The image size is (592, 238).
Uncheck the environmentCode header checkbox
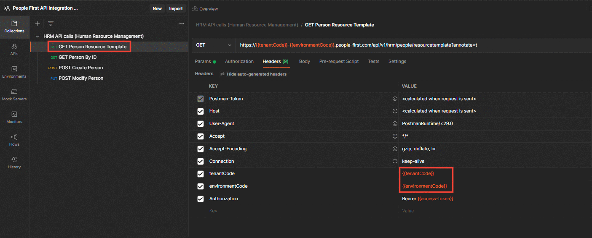(x=201, y=186)
